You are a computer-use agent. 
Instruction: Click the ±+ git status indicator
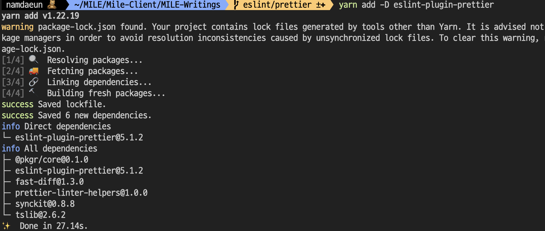(x=321, y=5)
